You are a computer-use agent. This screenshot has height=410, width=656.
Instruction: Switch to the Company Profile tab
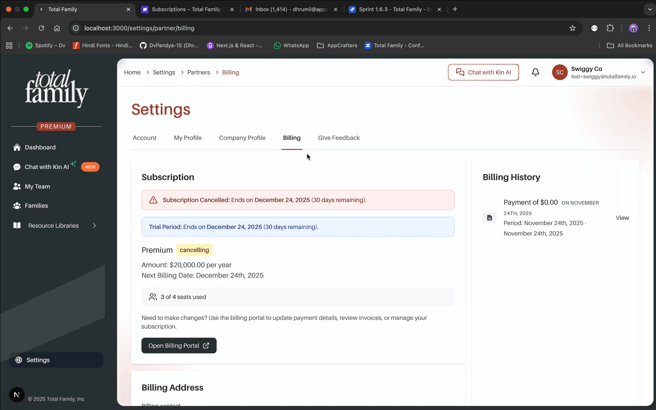tap(242, 138)
